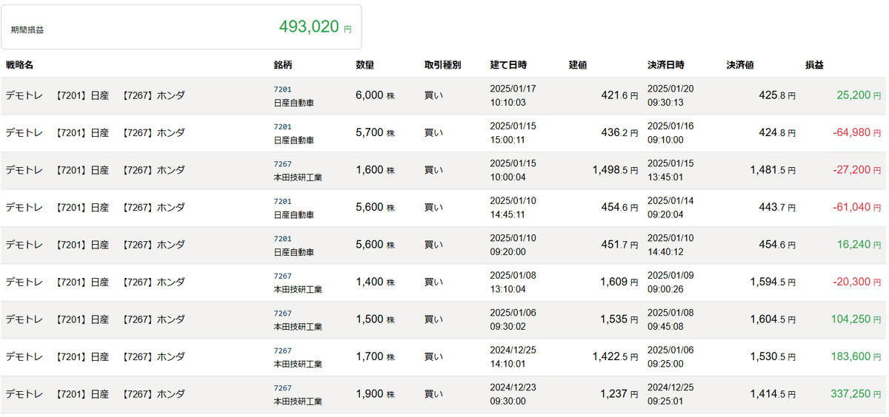Sort table by 数量 column header
Viewport: 889px width, 417px height.
[364, 65]
